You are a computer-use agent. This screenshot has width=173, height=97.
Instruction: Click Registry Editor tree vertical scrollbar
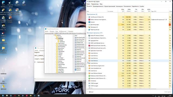(x=73, y=56)
